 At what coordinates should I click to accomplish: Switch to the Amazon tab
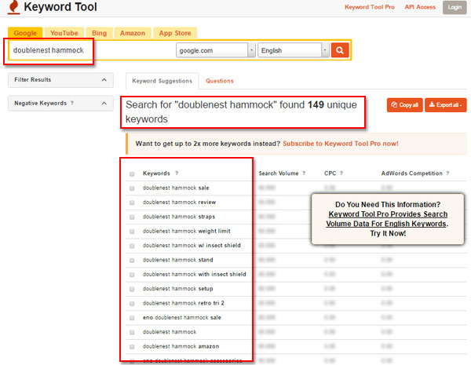coord(133,33)
